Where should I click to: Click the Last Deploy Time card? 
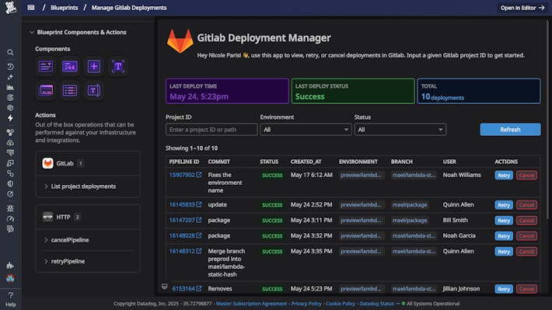(228, 91)
